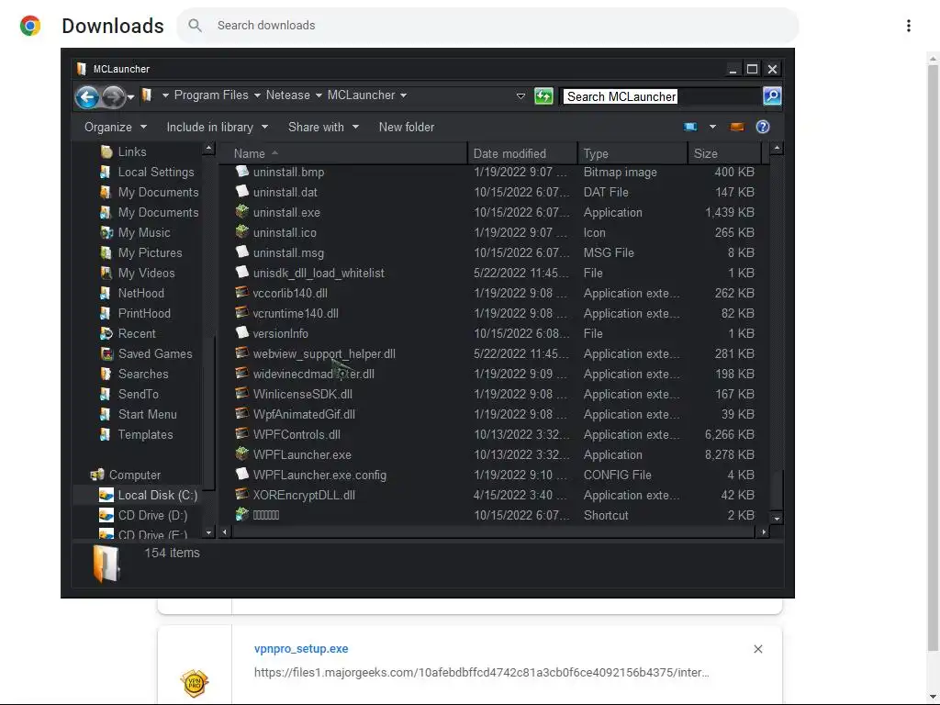Click the green Refresh icon beside address bar
This screenshot has height=705, width=940.
[x=543, y=95]
